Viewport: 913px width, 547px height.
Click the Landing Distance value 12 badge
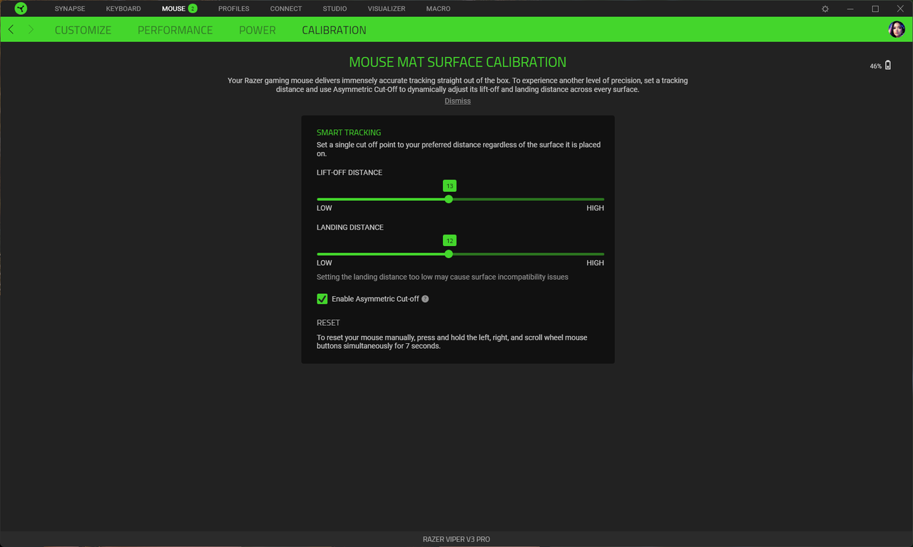pyautogui.click(x=449, y=240)
